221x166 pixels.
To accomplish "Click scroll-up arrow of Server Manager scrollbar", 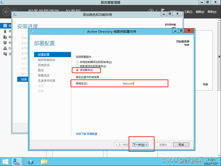I will click(x=219, y=21).
